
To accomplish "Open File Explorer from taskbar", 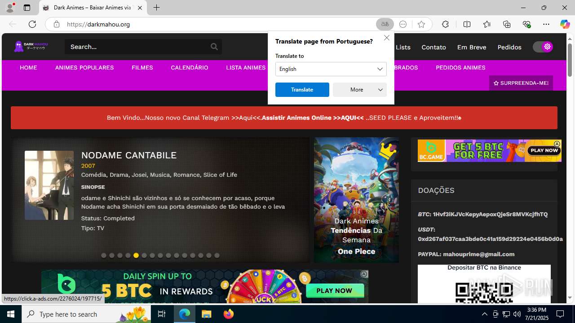I will click(x=206, y=314).
